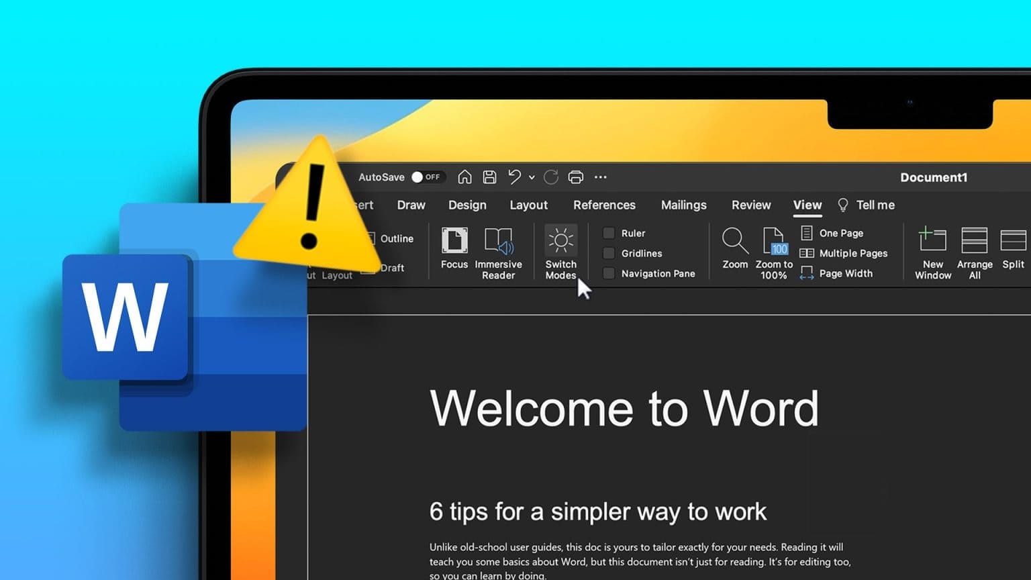Open the Zoom magnifier dialog

coord(735,248)
